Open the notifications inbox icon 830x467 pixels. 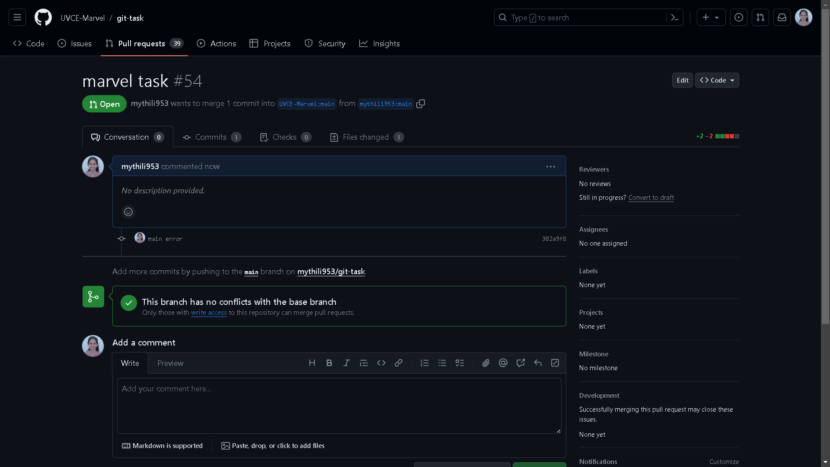click(782, 17)
